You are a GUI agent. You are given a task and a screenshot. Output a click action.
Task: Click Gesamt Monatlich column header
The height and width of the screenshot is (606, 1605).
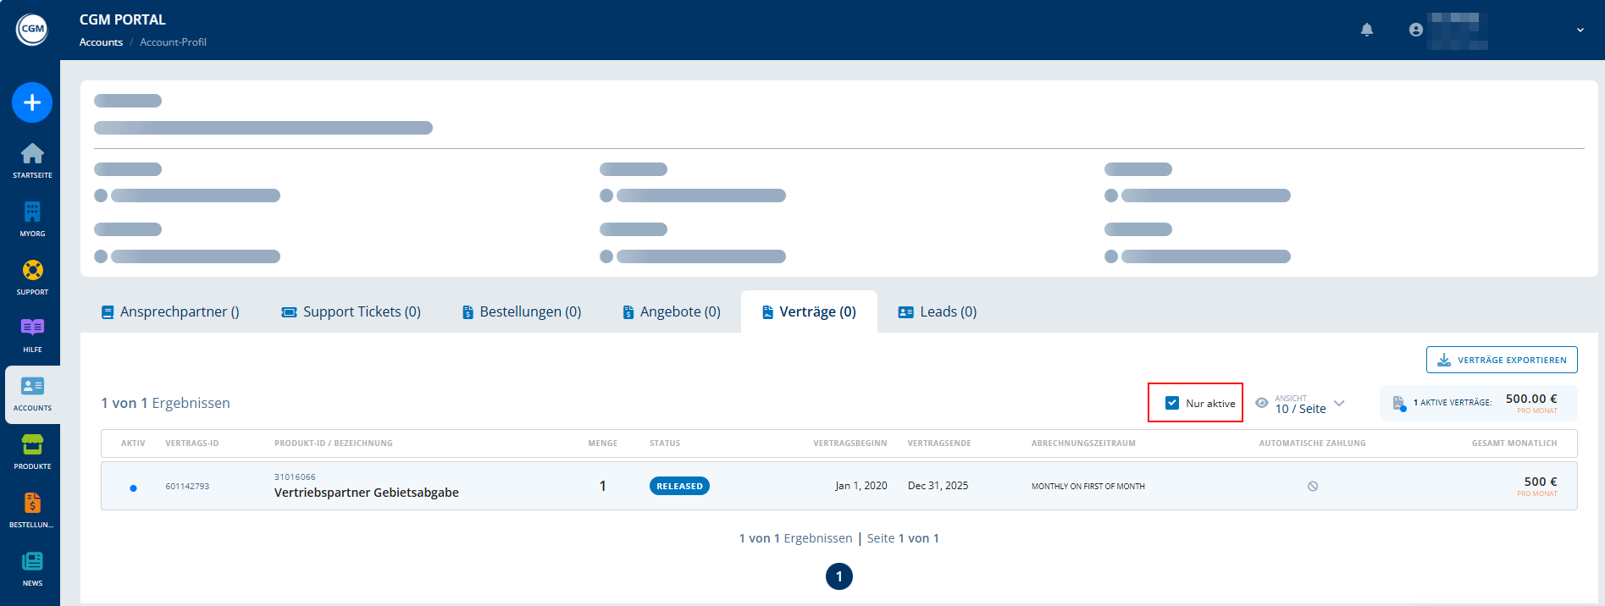pyautogui.click(x=1514, y=443)
